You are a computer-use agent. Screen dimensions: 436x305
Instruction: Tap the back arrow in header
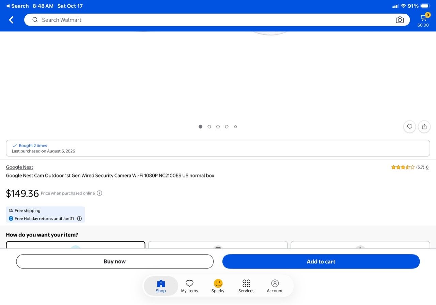[x=11, y=20]
